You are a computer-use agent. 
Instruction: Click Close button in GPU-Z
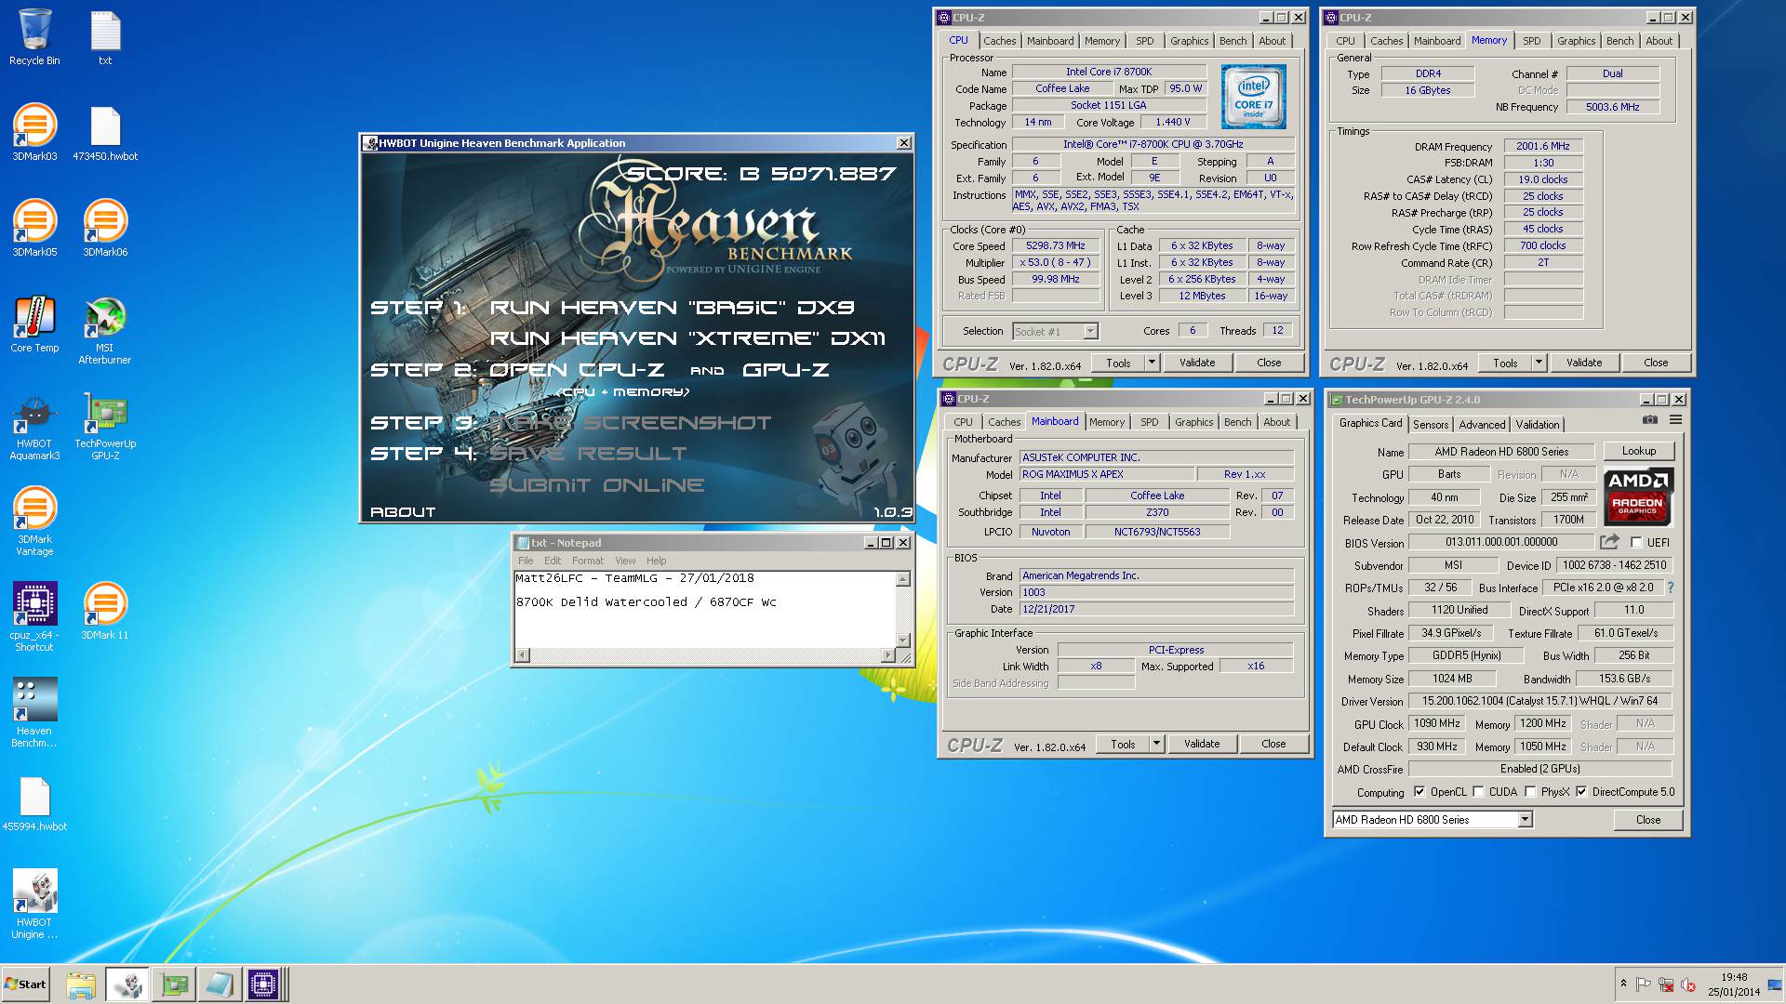[x=1648, y=819]
